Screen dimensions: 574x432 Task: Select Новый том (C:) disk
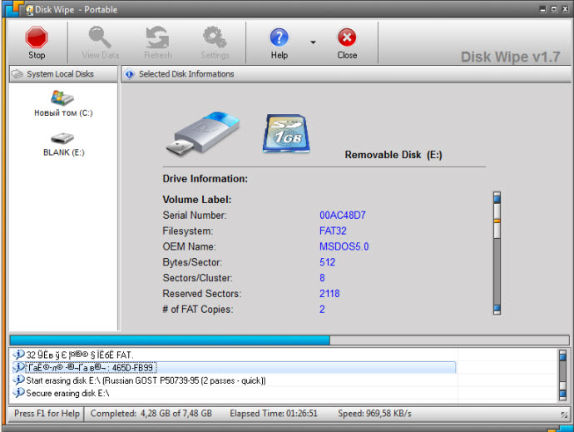[x=63, y=103]
